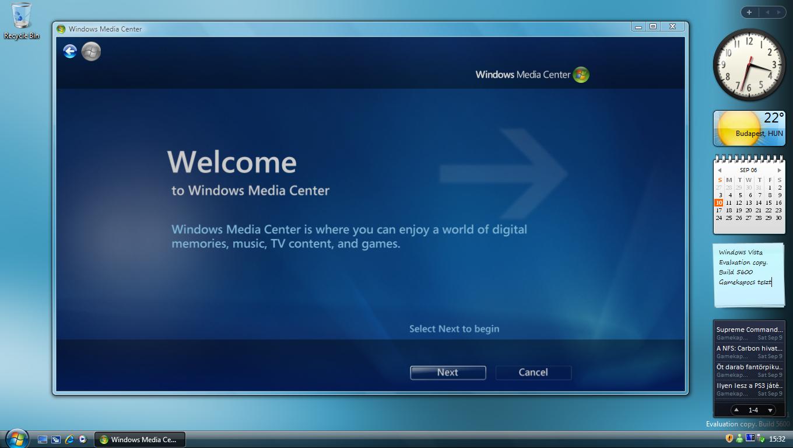The image size is (793, 448).
Task: Click the security shield tray icon
Action: [729, 438]
